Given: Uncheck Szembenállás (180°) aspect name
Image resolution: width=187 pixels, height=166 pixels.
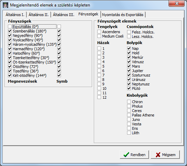Looking at the screenshot, I should tap(10, 31).
